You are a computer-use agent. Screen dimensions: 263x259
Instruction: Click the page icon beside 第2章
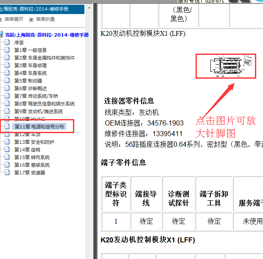pos(7,57)
